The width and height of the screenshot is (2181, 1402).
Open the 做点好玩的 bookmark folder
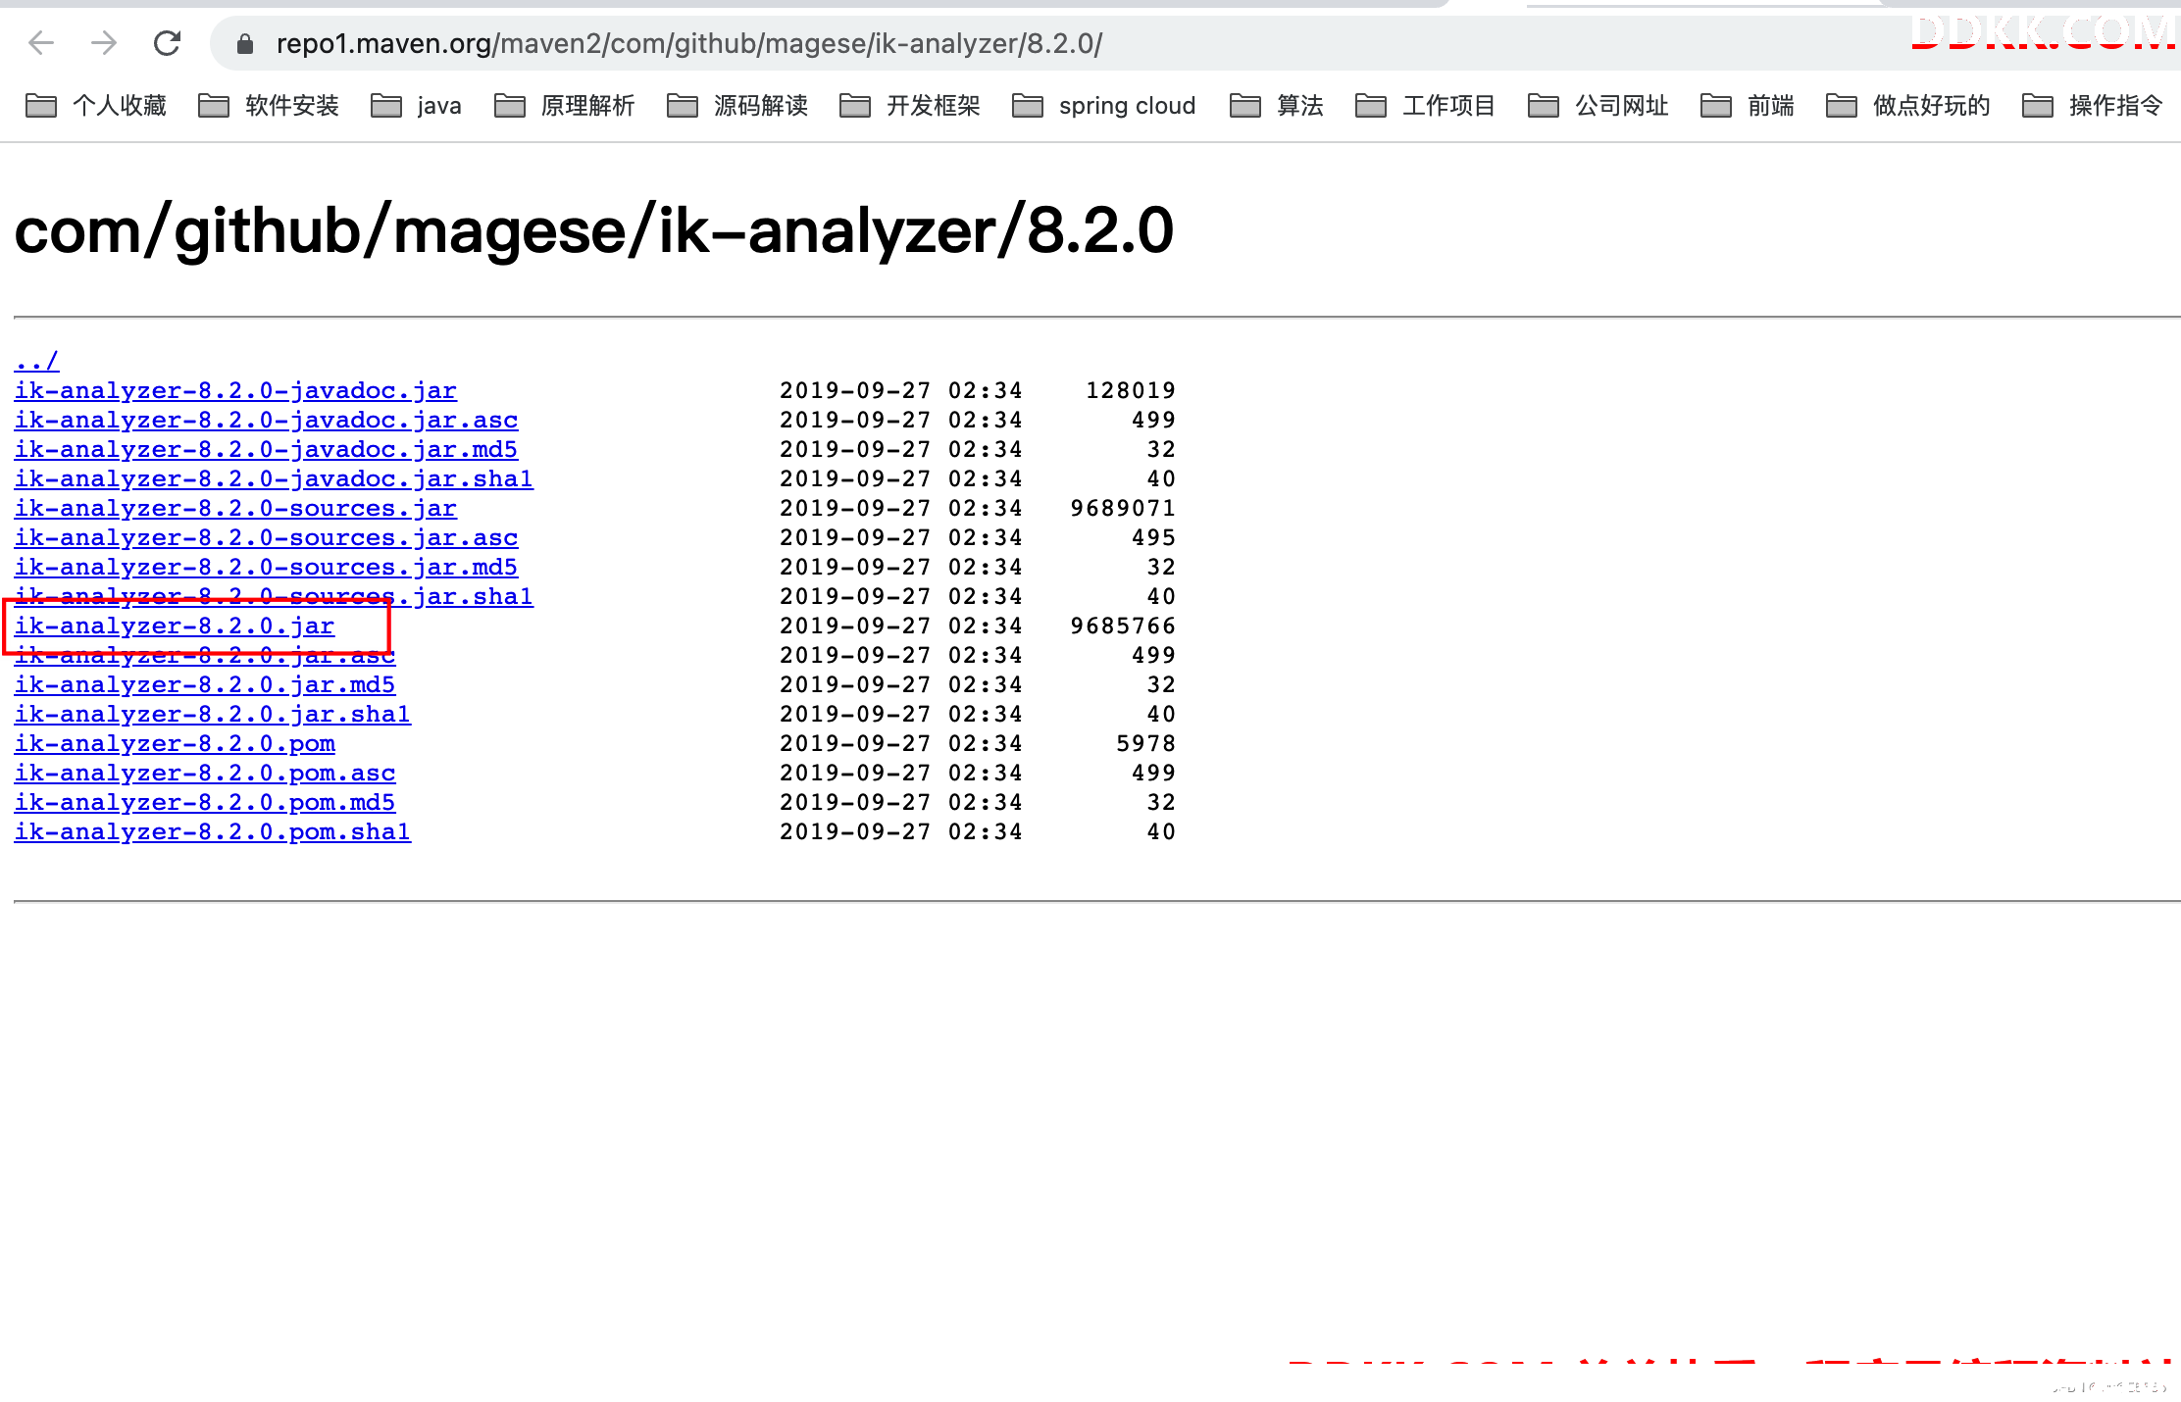click(1908, 105)
